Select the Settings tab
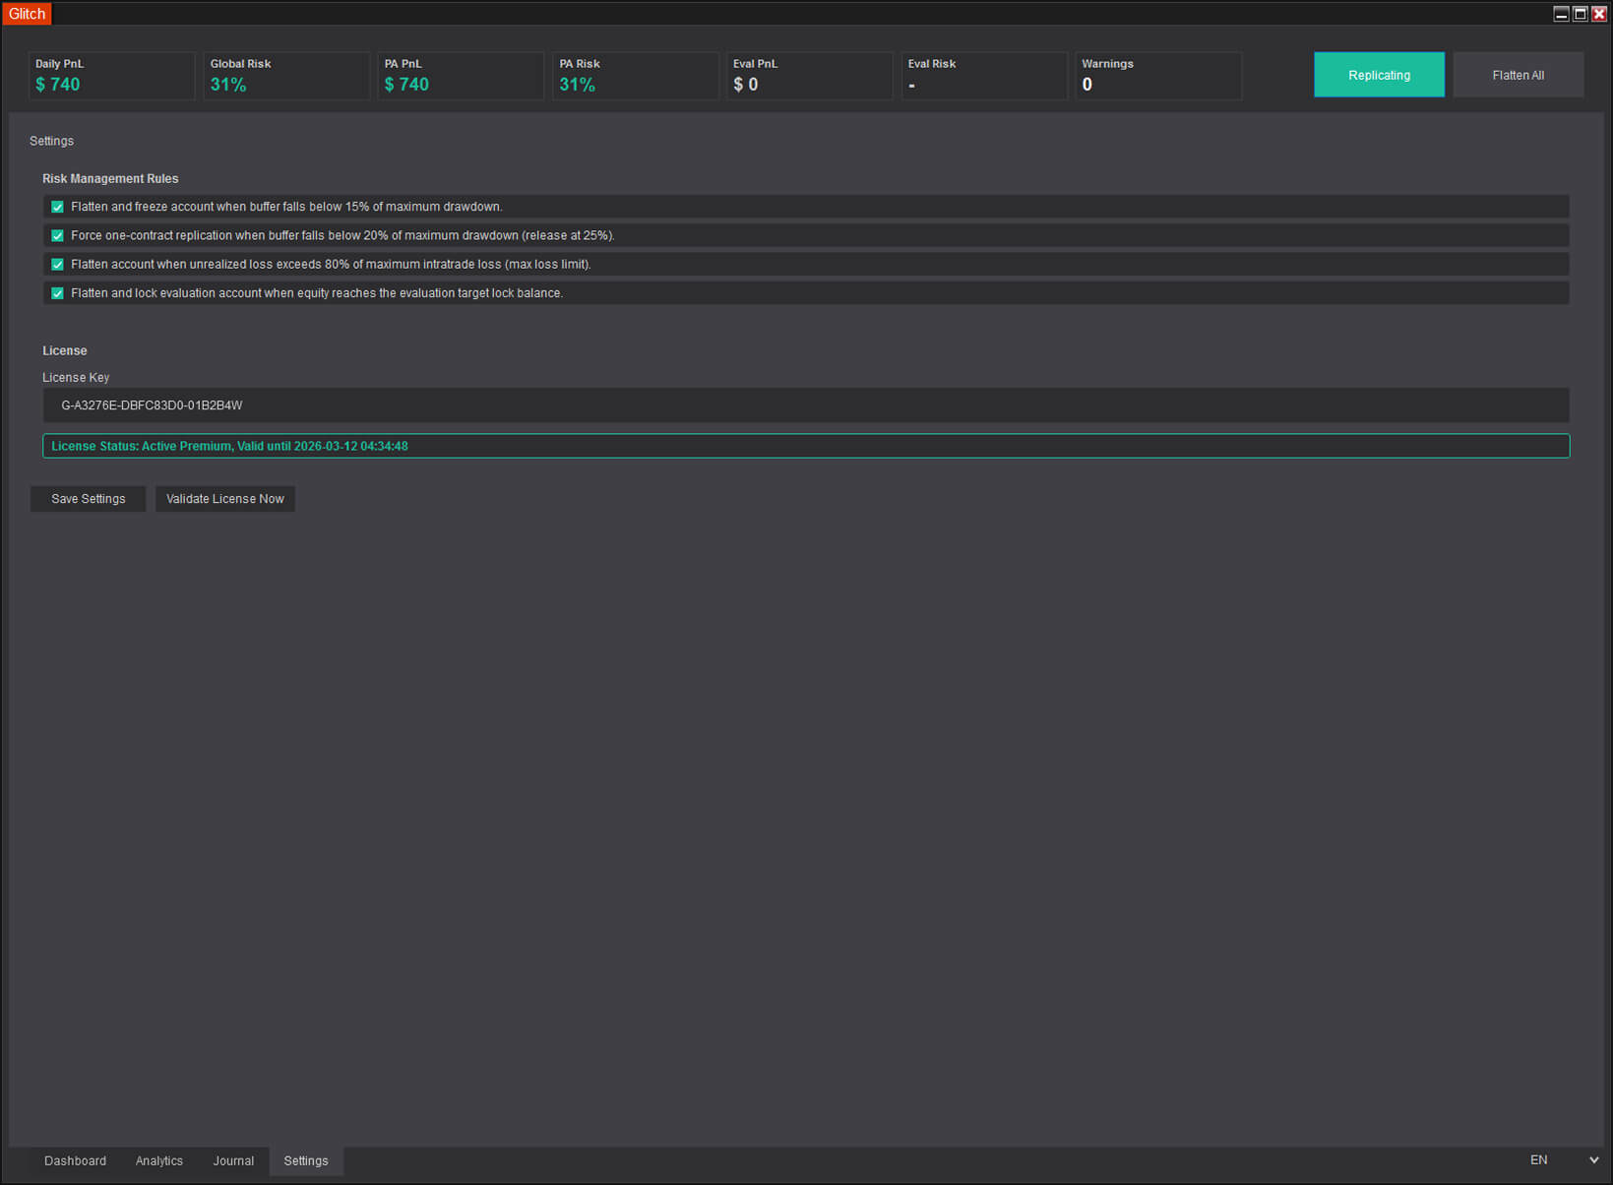The image size is (1613, 1185). click(306, 1161)
